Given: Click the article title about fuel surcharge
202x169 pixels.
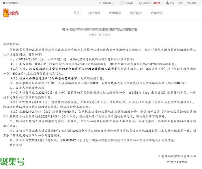Looking at the screenshot, I should tap(99, 29).
